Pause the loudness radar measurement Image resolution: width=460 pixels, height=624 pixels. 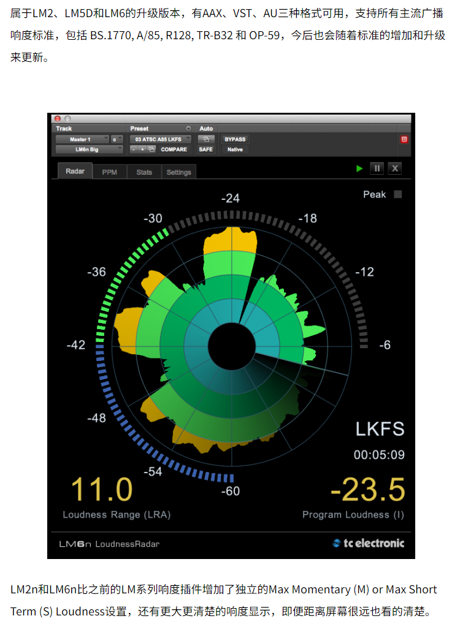pos(377,169)
